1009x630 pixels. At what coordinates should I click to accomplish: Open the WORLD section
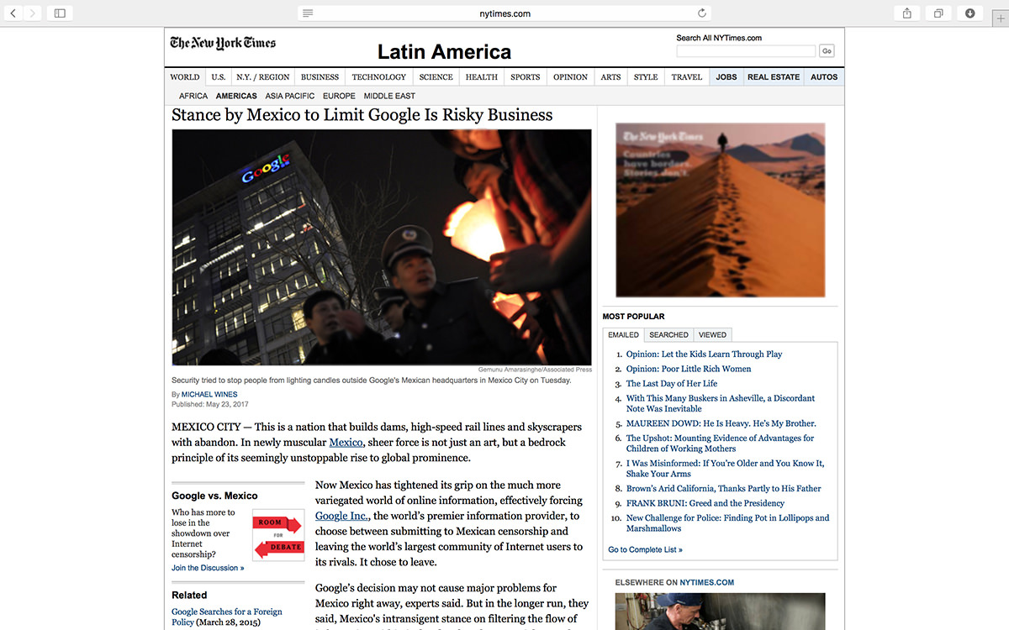point(185,77)
